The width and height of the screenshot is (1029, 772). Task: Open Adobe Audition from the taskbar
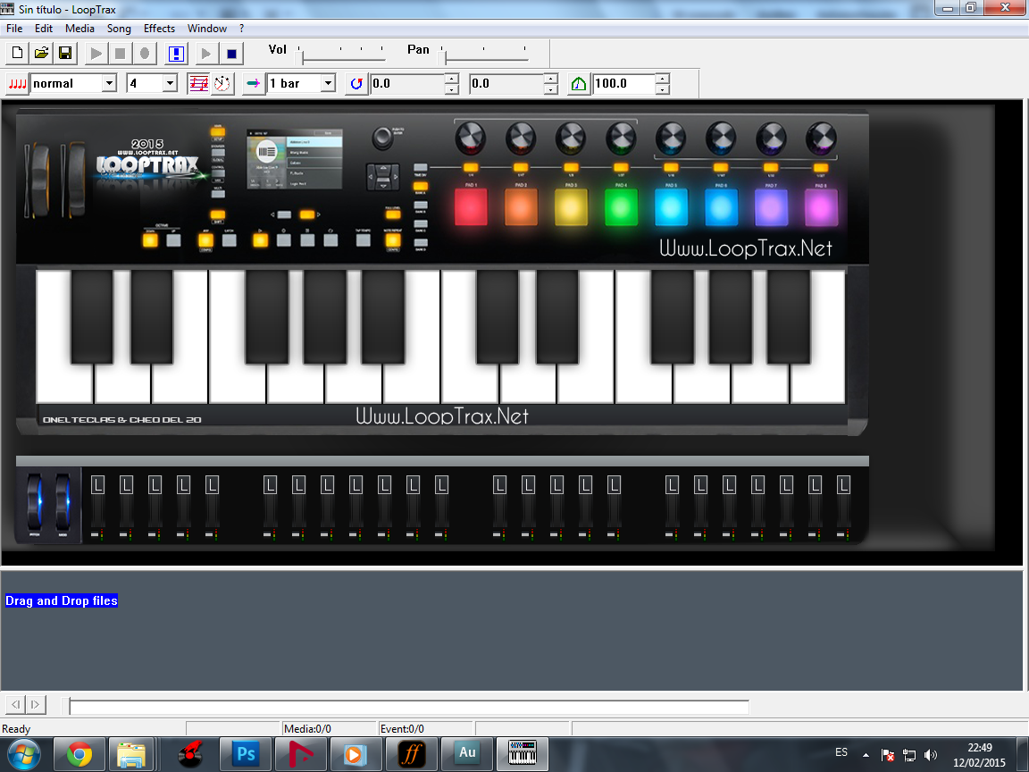click(467, 754)
